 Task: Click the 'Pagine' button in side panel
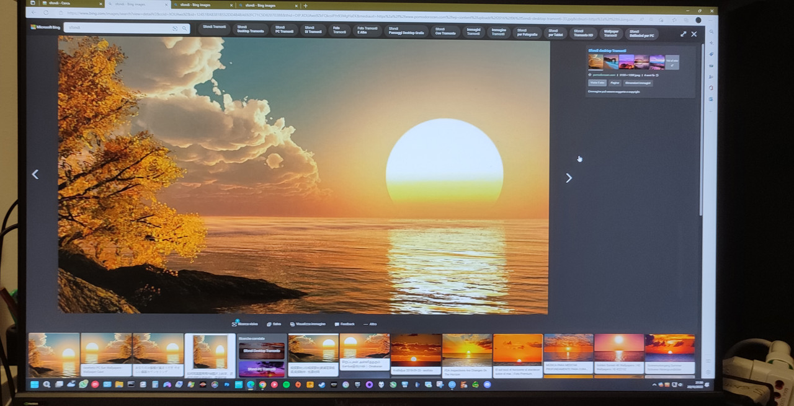[x=615, y=82]
